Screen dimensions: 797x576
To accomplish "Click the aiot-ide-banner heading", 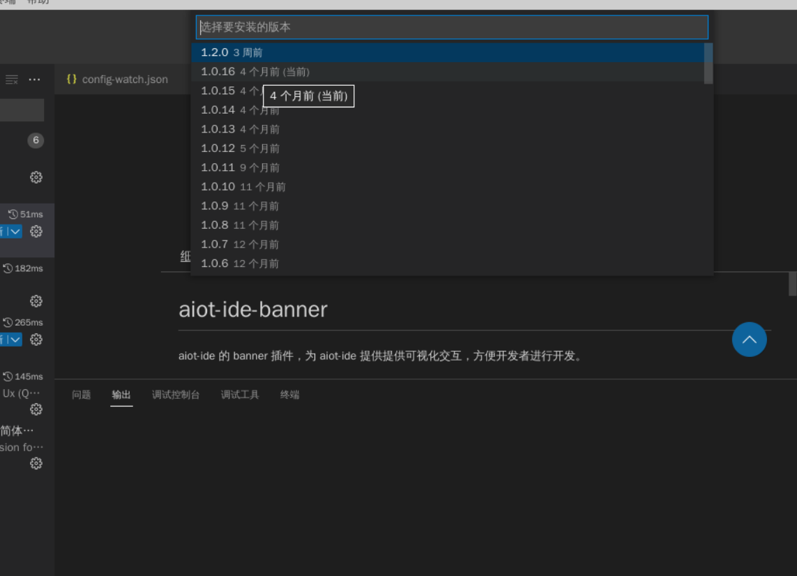I will (x=253, y=310).
